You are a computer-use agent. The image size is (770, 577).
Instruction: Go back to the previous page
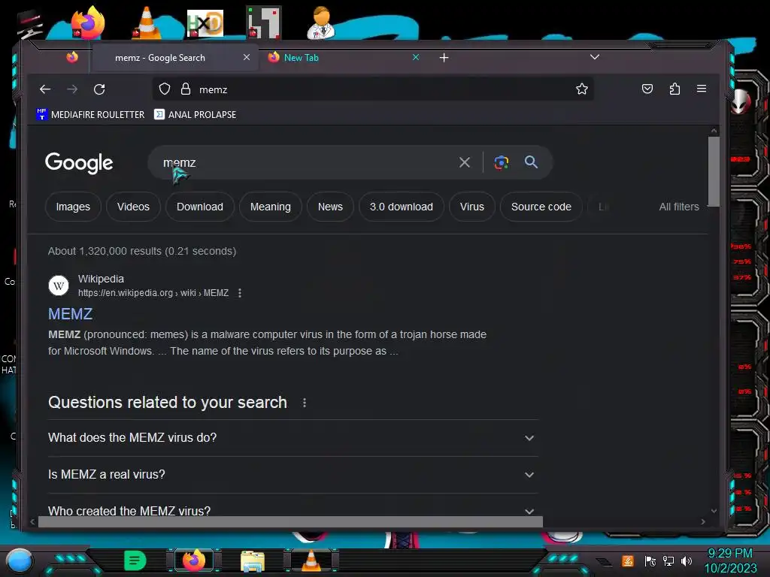click(45, 89)
